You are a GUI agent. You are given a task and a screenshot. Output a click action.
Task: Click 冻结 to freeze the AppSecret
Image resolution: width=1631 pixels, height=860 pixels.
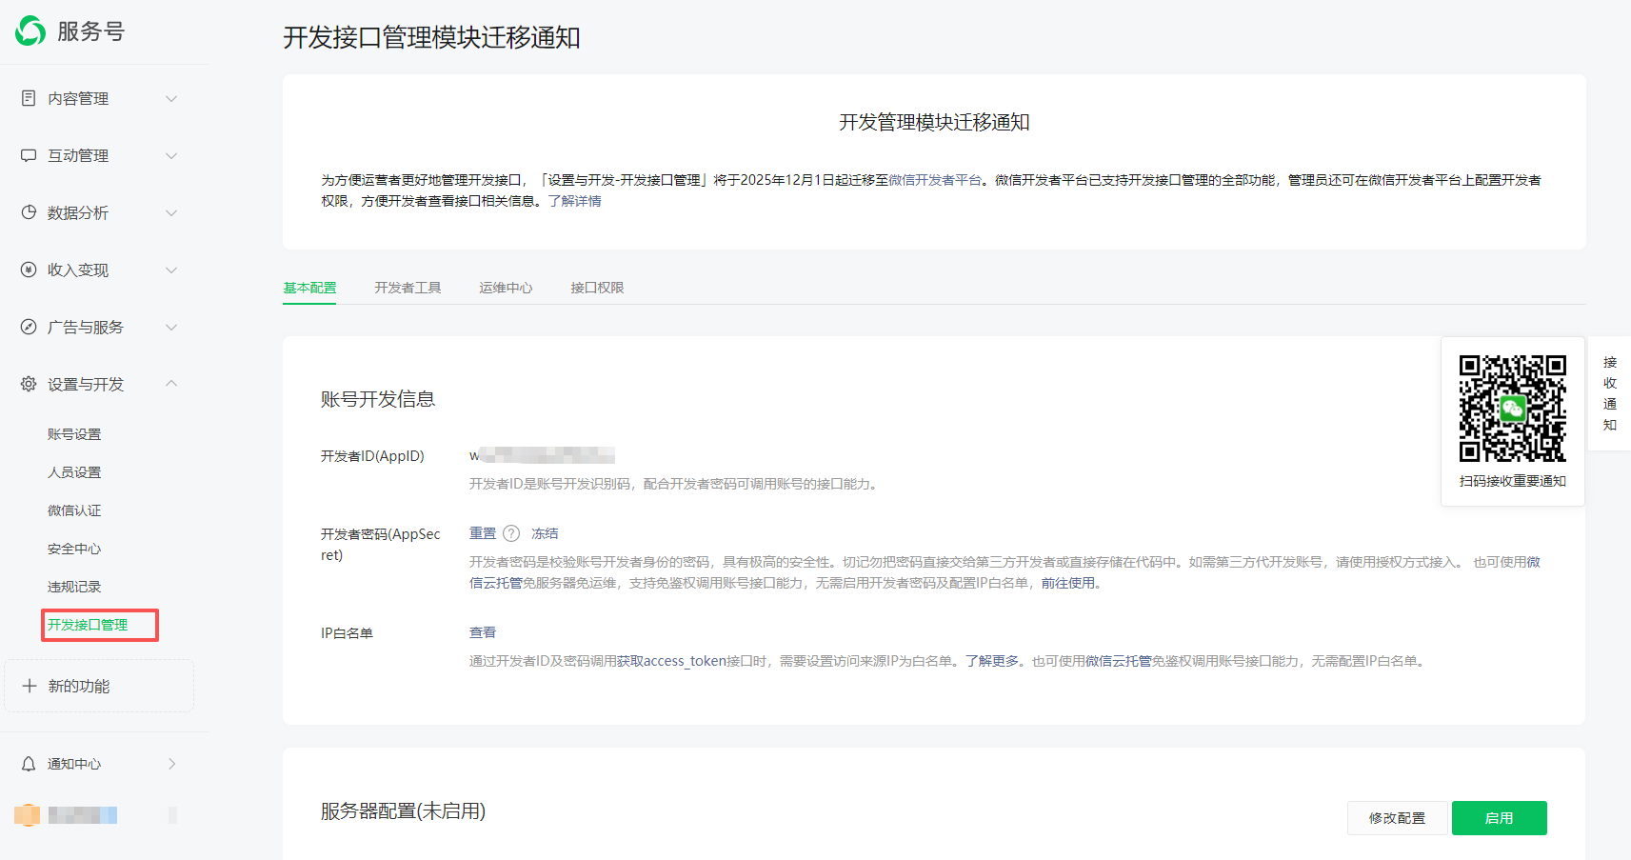click(545, 533)
